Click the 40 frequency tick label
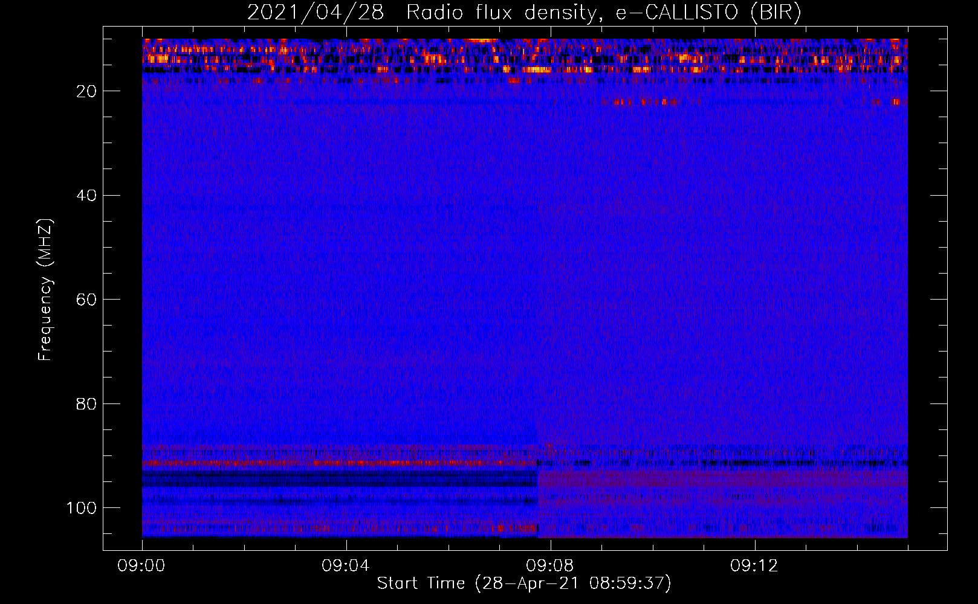The image size is (978, 604). [86, 196]
